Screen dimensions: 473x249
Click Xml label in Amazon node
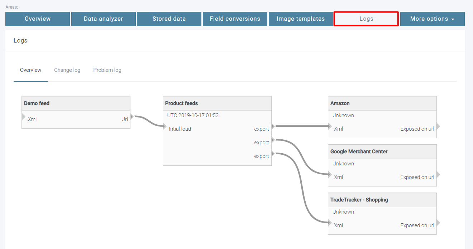coord(339,129)
